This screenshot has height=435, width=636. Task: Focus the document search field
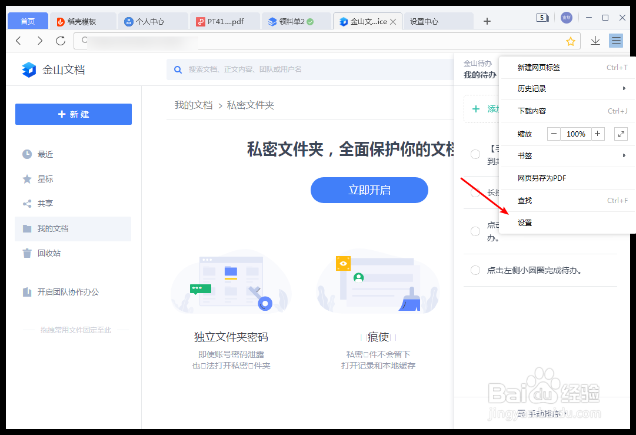click(310, 69)
